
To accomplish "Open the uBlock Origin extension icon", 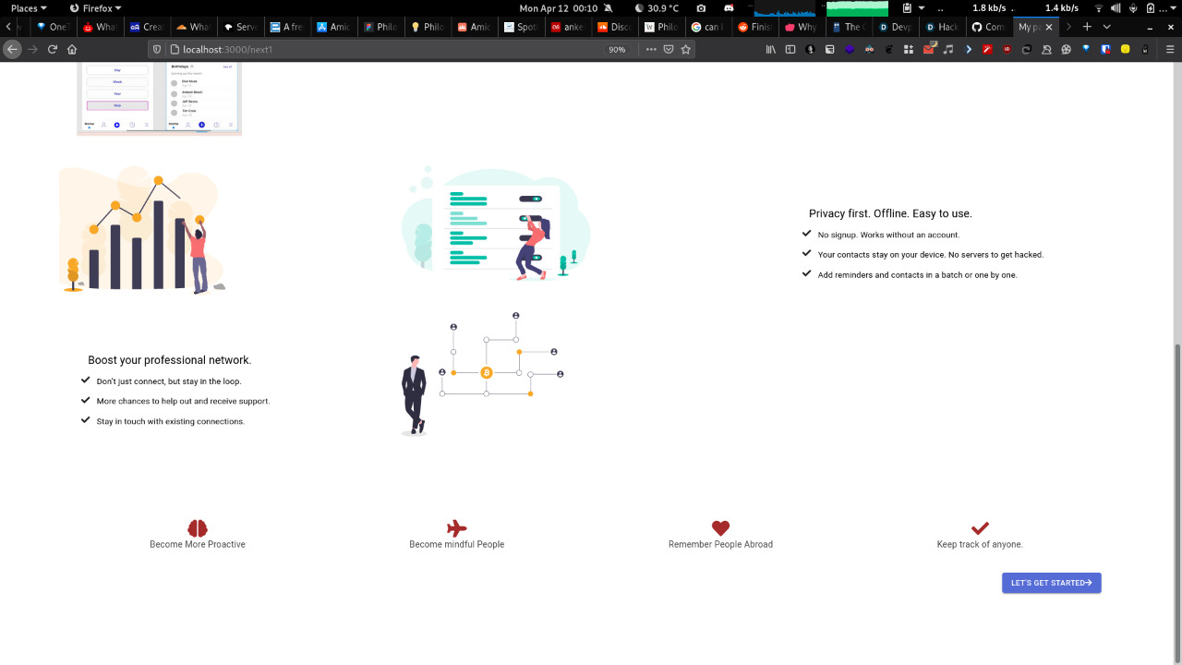I will pos(1006,49).
